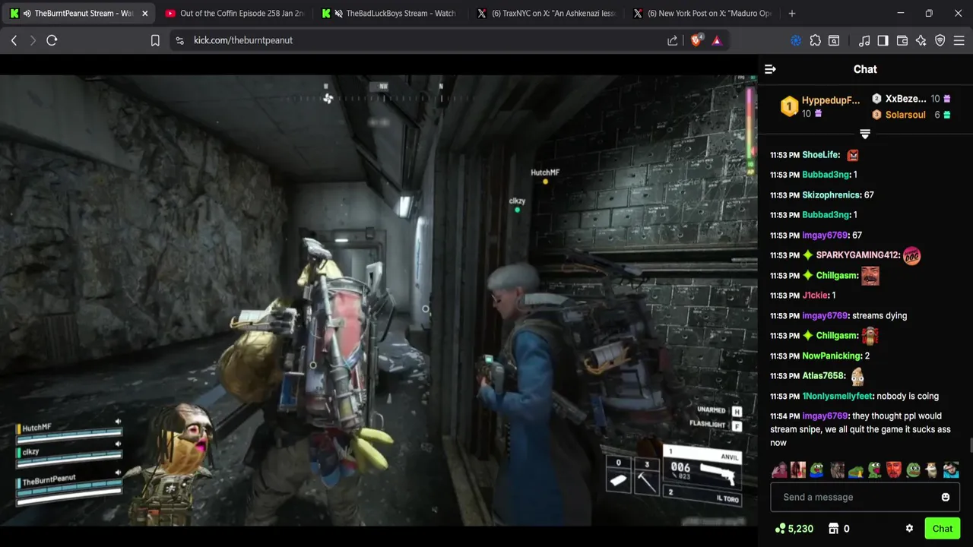Open channel points balance 5,230

[x=794, y=529]
